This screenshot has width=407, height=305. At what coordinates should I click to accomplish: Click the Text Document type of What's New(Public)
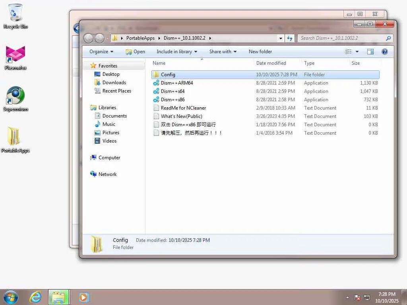(x=320, y=116)
